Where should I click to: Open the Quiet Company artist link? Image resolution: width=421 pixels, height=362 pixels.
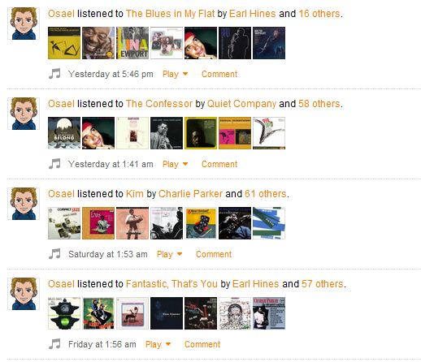tap(241, 104)
